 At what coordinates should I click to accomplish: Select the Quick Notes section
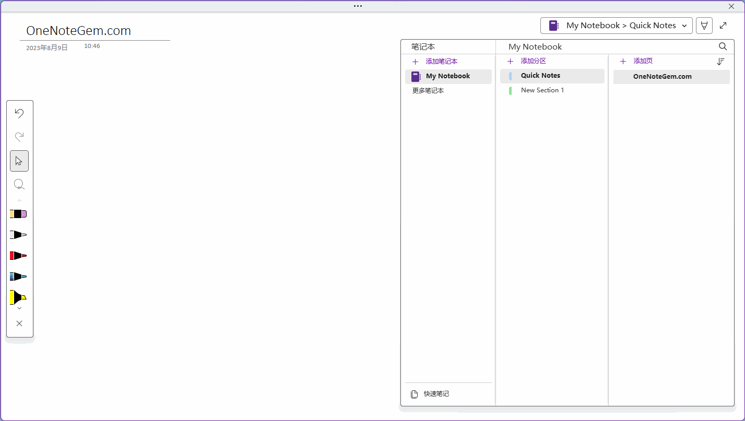pyautogui.click(x=540, y=76)
